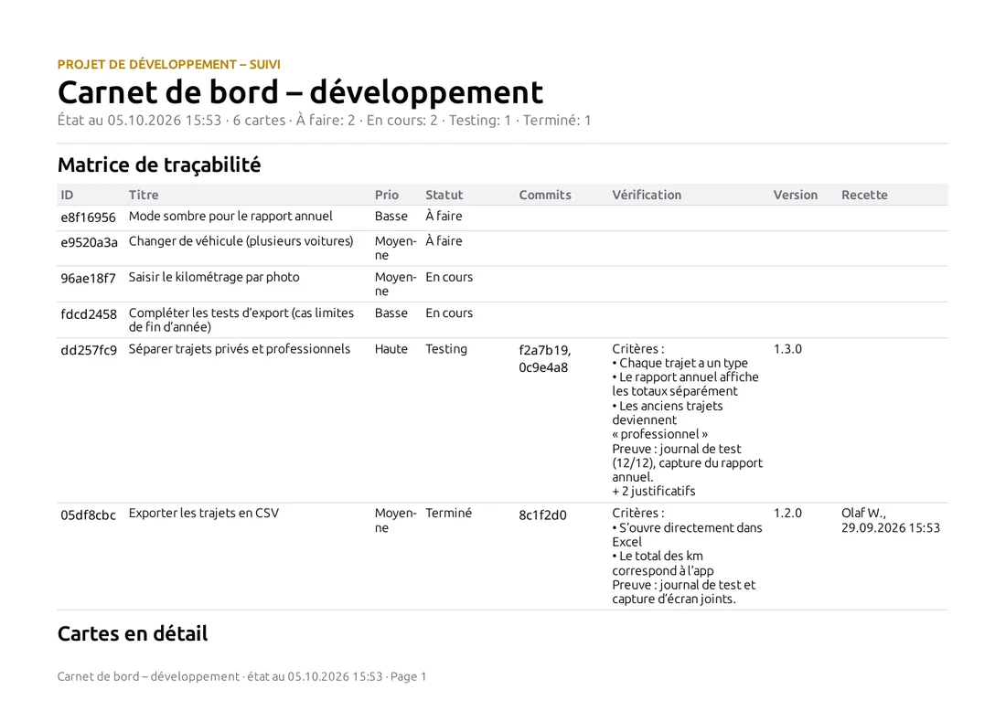1006x711 pixels.
Task: Click title 'Saisir le kilométrage par photo'
Action: click(x=214, y=277)
